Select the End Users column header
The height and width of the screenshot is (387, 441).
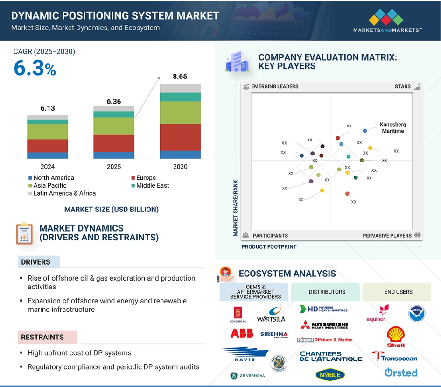coord(397,292)
